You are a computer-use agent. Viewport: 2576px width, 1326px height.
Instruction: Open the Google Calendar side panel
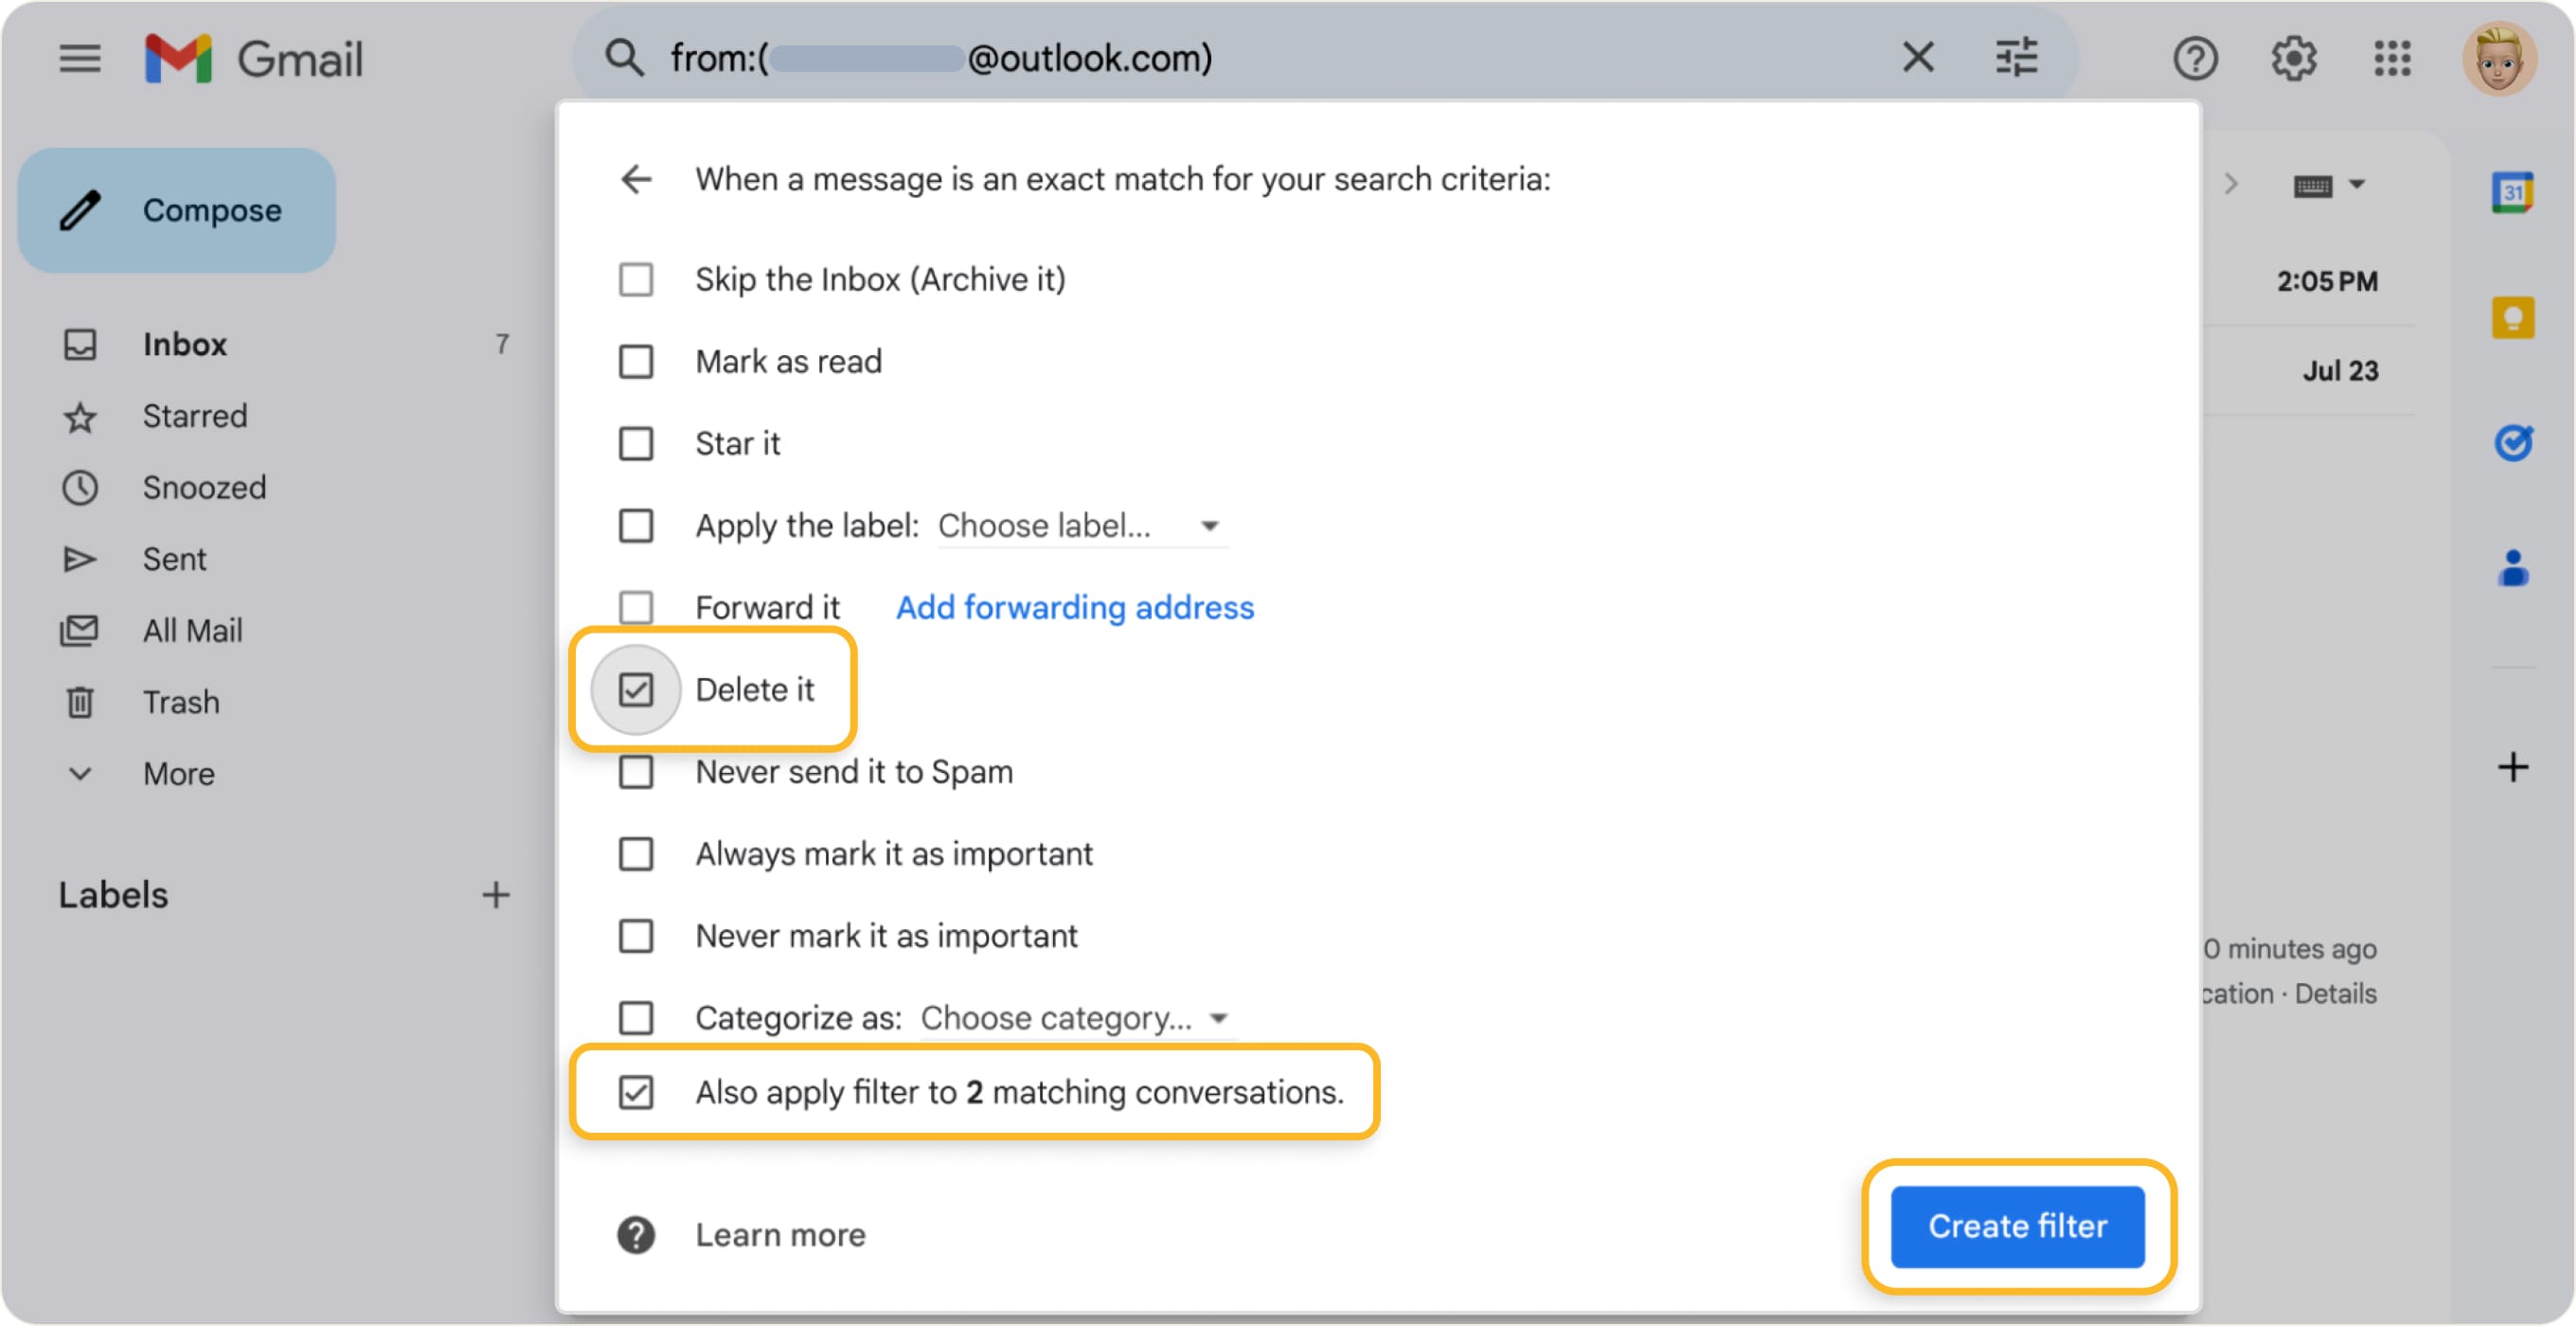tap(2513, 190)
